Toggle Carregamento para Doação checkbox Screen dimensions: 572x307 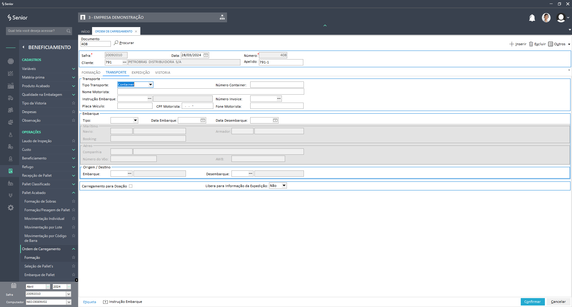[x=130, y=186]
